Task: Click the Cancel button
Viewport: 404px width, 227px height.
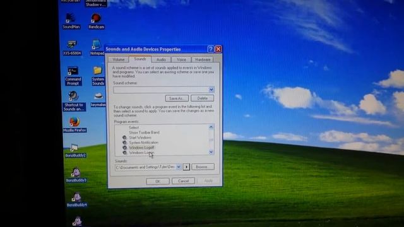Action: (x=183, y=181)
